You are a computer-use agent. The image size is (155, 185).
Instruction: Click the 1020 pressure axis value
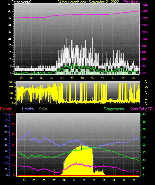coord(145,12)
